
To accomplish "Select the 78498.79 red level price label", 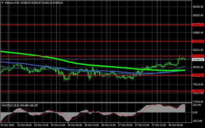I will [x=198, y=91].
